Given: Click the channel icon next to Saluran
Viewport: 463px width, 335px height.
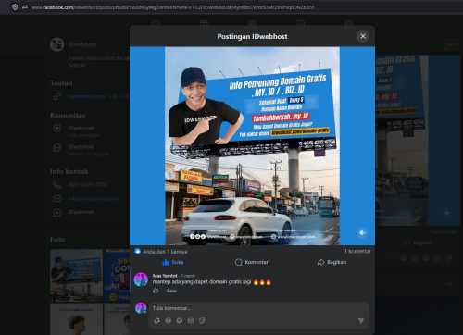Looking at the screenshot, I should click(56, 148).
